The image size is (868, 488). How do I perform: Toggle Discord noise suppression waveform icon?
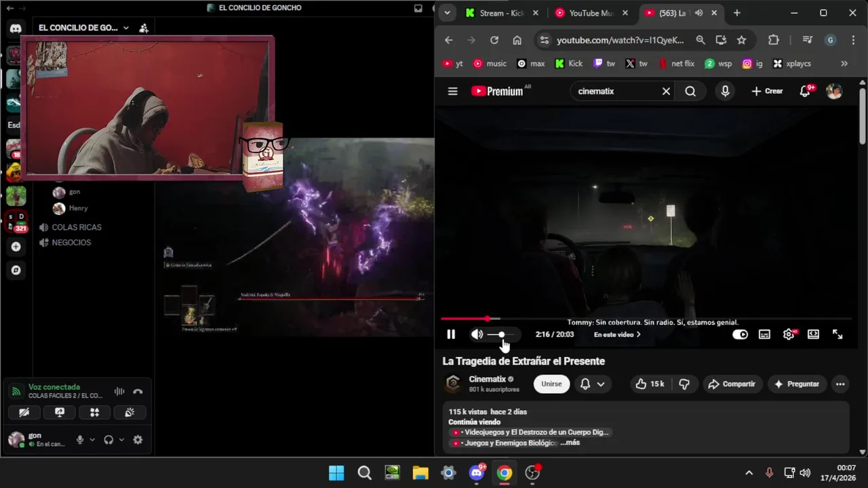click(x=119, y=391)
